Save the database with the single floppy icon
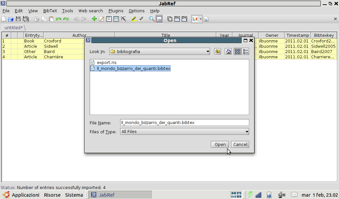Screen dimensions: 339x199 [18, 19]
